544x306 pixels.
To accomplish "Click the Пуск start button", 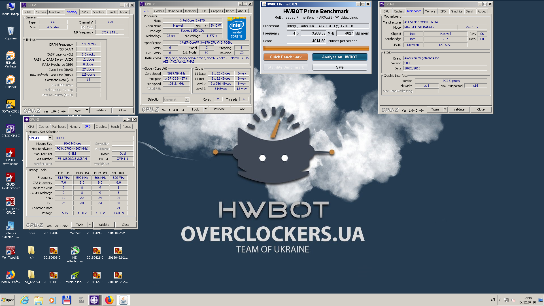I will (x=8, y=300).
